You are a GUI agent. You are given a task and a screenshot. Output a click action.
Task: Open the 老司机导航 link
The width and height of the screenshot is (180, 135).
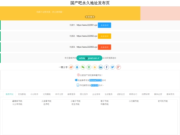point(163,101)
